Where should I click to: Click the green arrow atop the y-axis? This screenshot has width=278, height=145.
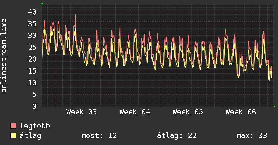[x=42, y=4]
